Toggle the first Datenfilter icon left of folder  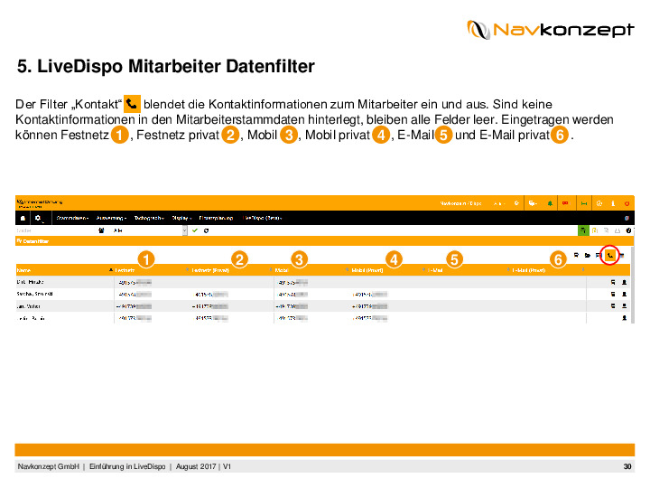(576, 256)
